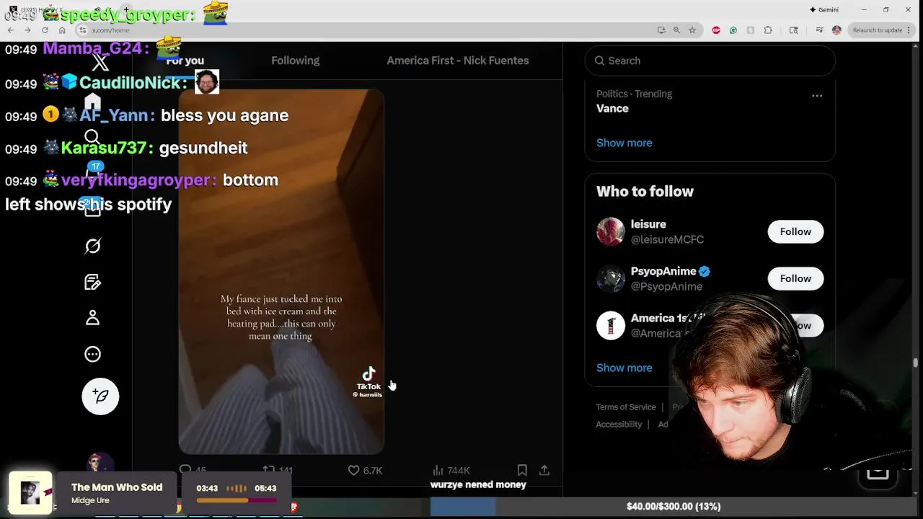This screenshot has height=519, width=923.
Task: Click the album art in music overlay
Action: 30,492
